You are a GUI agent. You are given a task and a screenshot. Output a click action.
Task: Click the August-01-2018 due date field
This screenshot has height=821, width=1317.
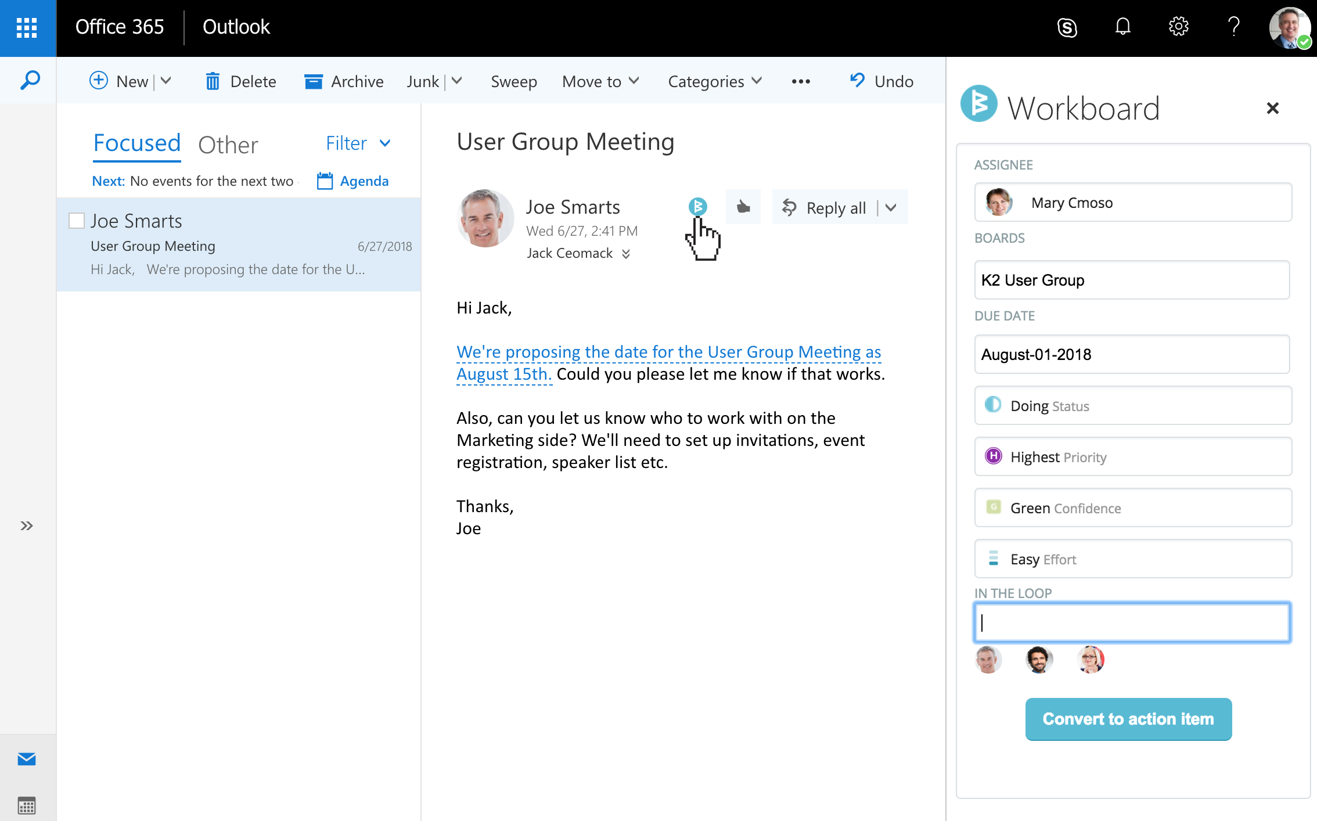(1132, 354)
